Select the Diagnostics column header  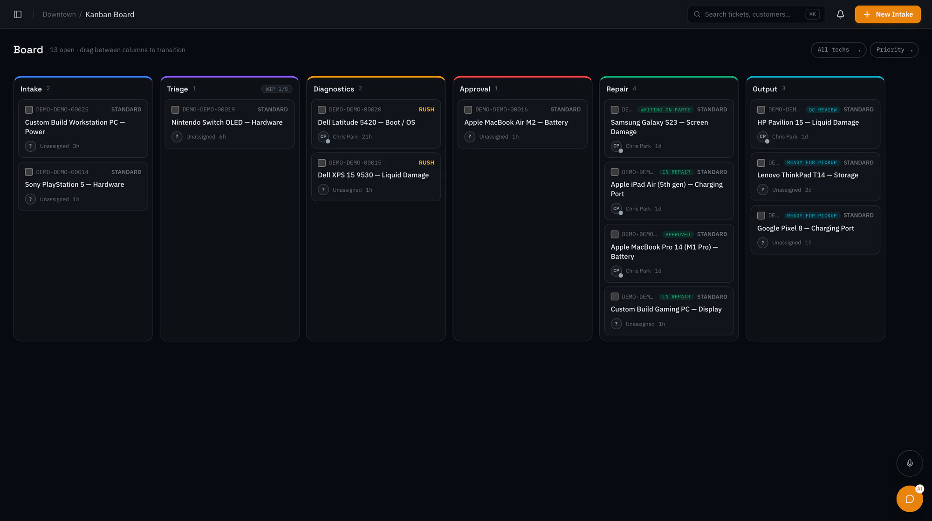pyautogui.click(x=334, y=89)
